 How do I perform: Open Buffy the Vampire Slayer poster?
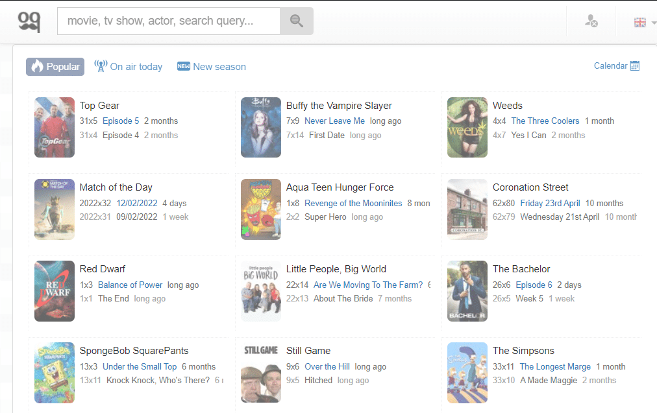(260, 127)
